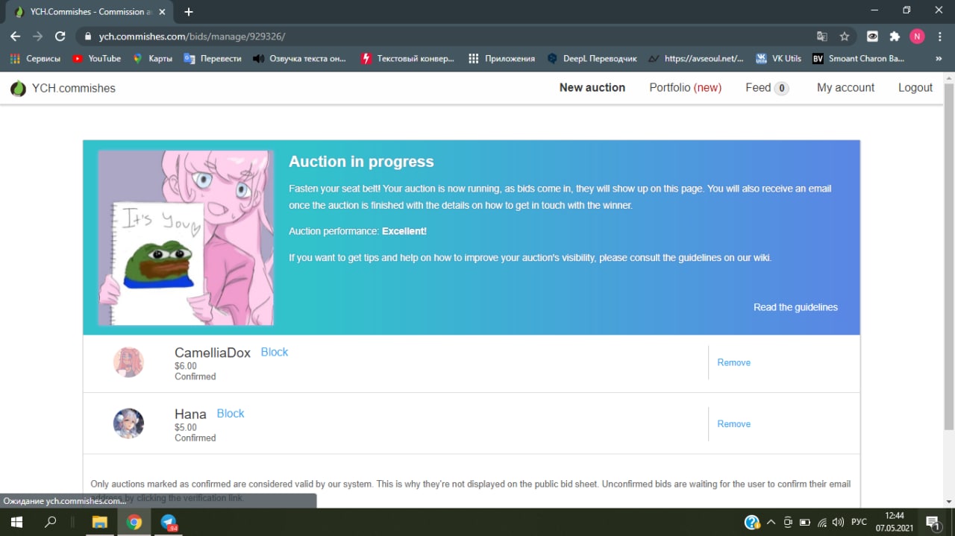
Task: Click the $5.00 bid amount text
Action: click(186, 427)
